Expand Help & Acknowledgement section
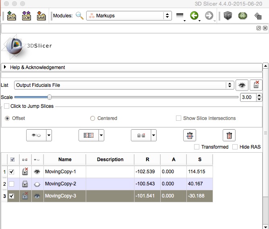 point(5,67)
